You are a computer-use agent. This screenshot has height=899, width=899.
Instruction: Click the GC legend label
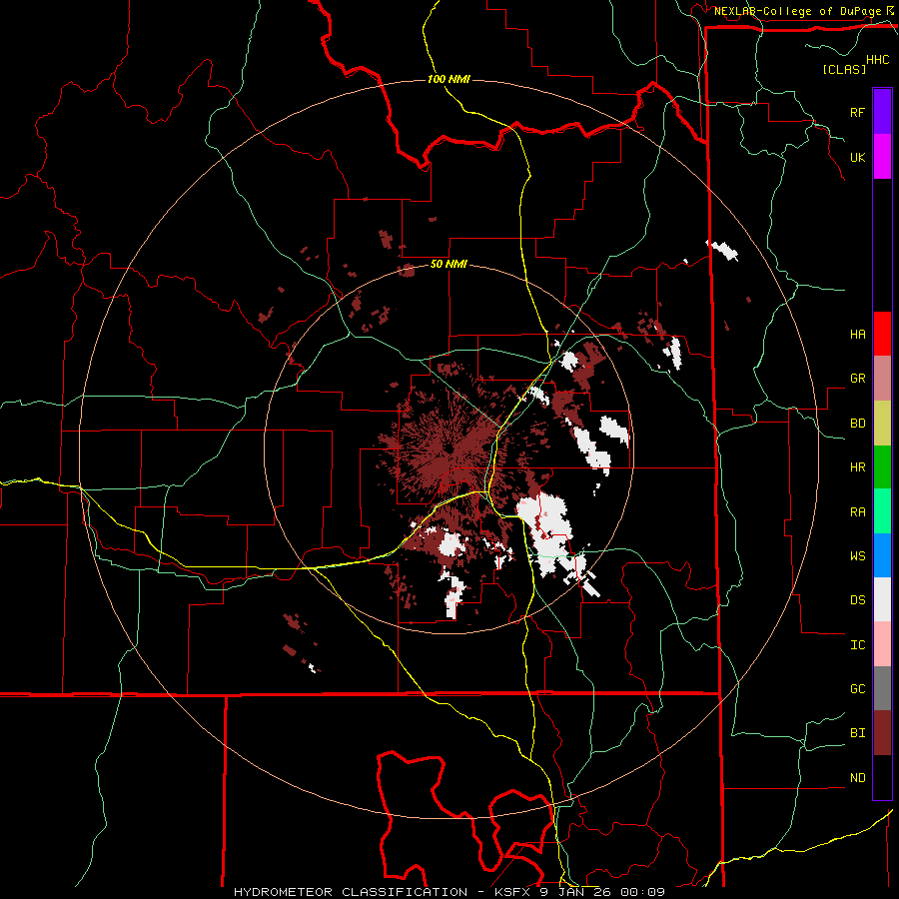(x=857, y=689)
